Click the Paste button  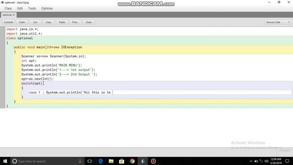click(x=62, y=22)
